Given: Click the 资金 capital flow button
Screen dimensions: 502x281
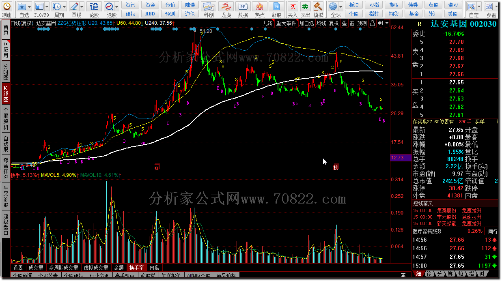Looking at the screenshot, I should [150, 5].
